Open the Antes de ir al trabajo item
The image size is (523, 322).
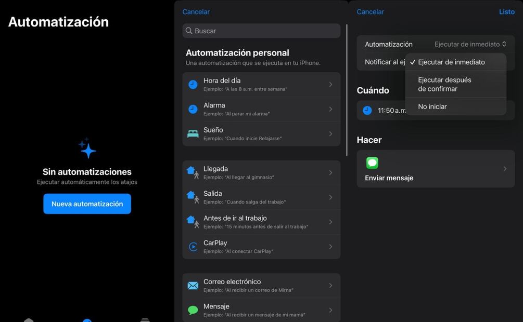261,222
